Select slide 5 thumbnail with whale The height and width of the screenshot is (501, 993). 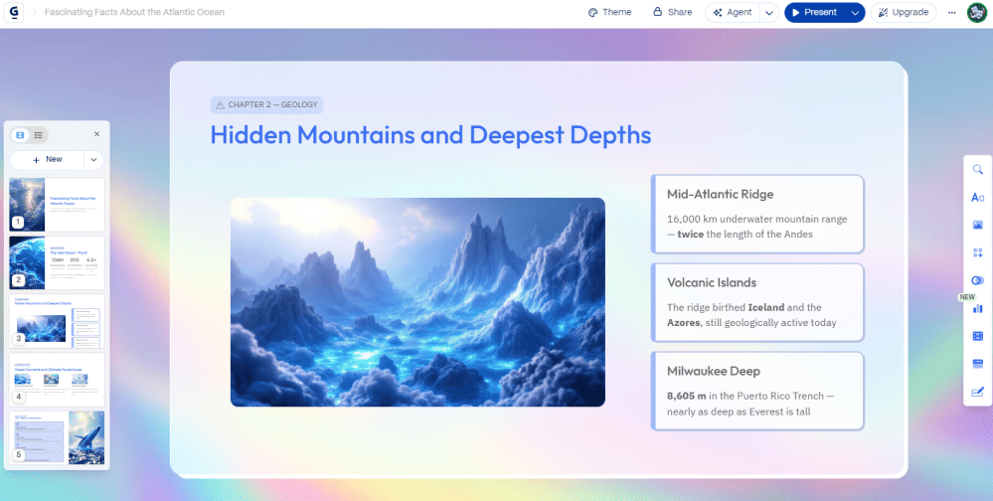57,437
